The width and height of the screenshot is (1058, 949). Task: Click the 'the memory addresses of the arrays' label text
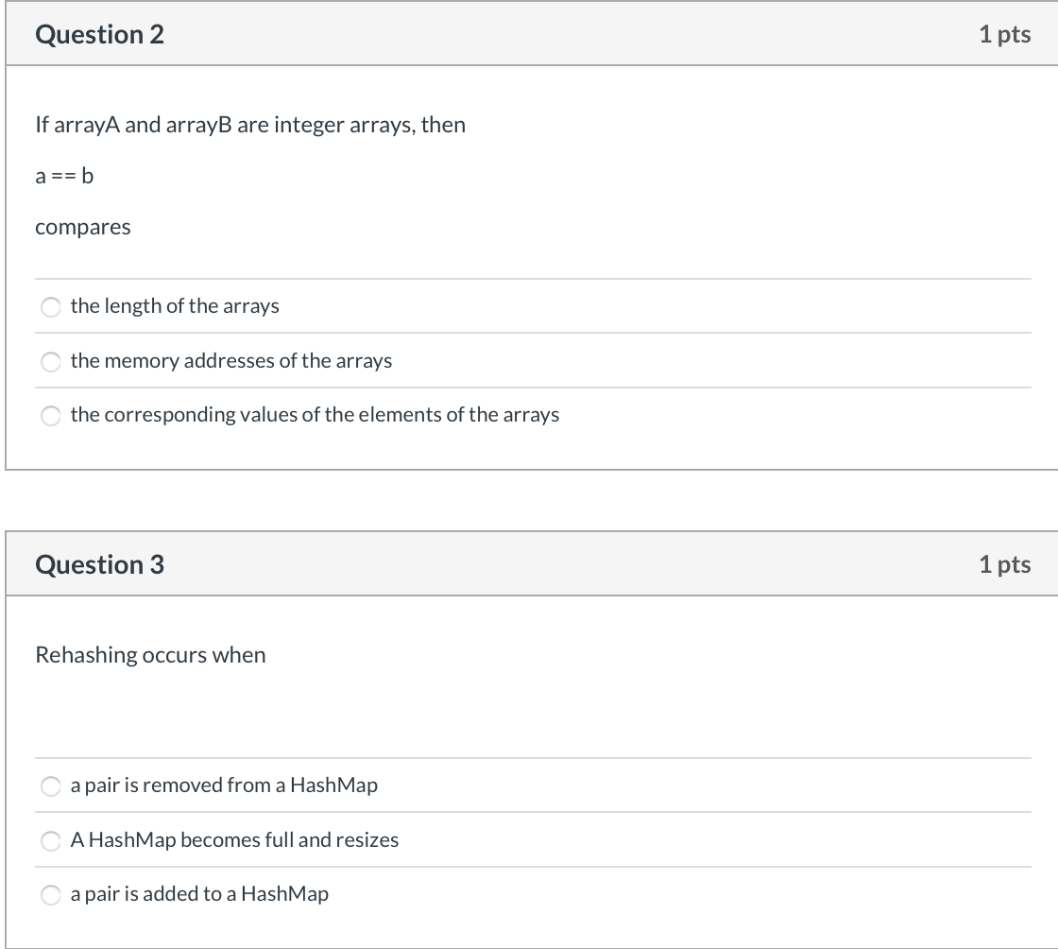click(231, 360)
